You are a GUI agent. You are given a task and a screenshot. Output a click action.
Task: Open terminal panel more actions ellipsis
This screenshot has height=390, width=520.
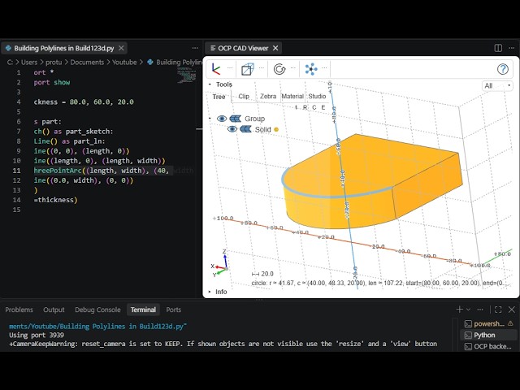click(x=480, y=310)
